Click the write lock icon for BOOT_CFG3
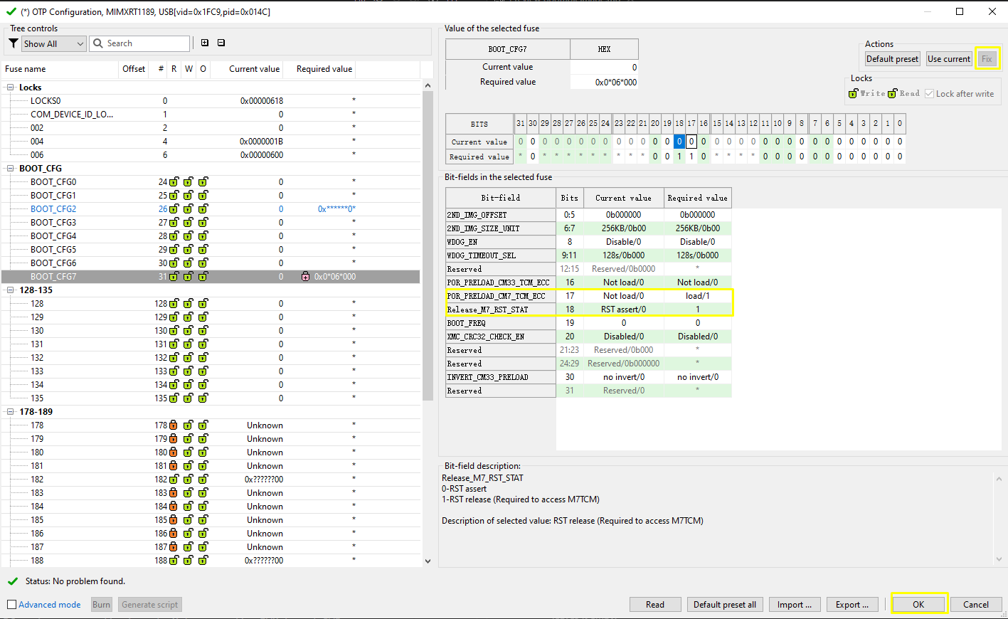 click(x=189, y=223)
